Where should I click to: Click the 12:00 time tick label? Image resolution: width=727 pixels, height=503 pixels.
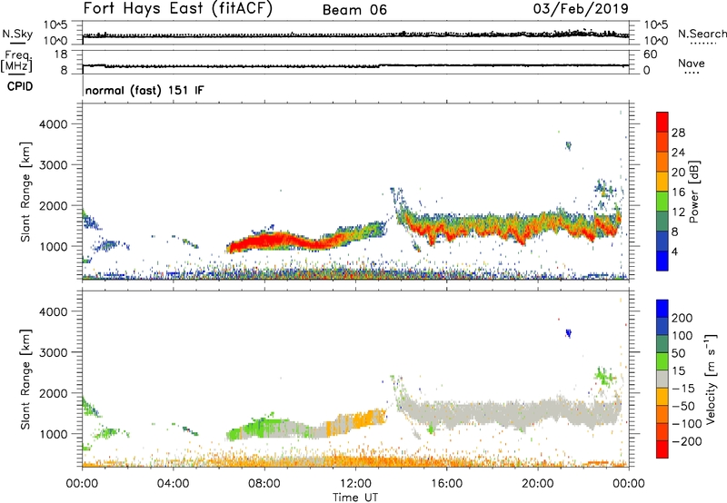click(x=355, y=484)
